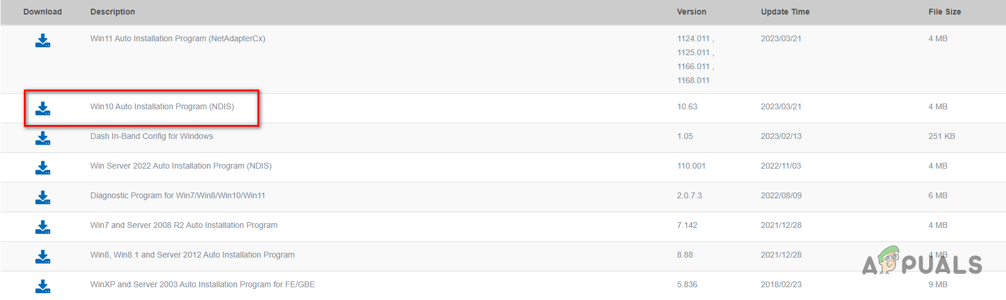Click the Version column header
The height and width of the screenshot is (300, 1006).
[691, 12]
